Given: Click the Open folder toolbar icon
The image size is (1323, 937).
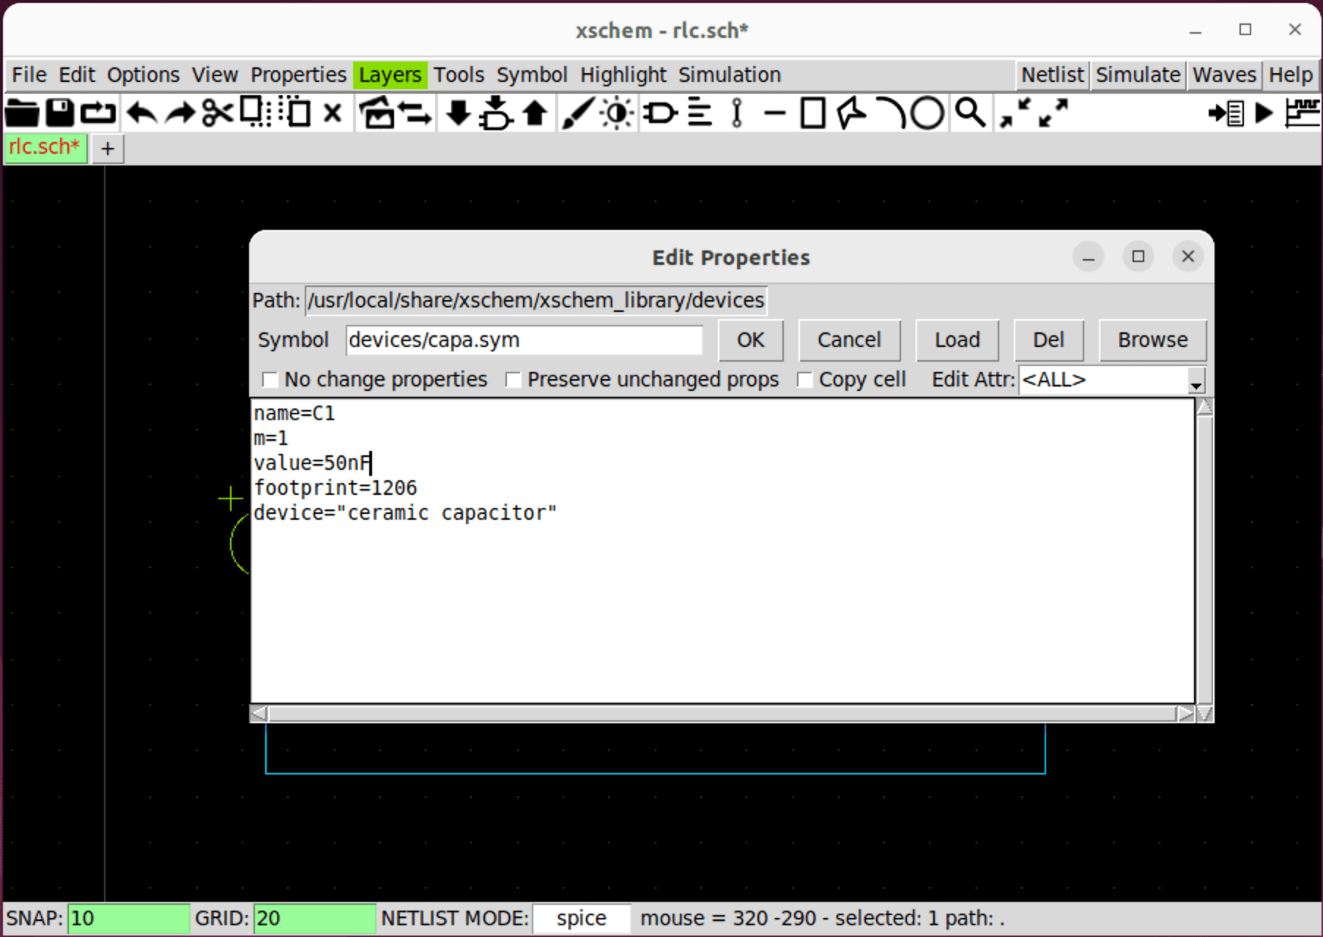Looking at the screenshot, I should click(x=21, y=113).
